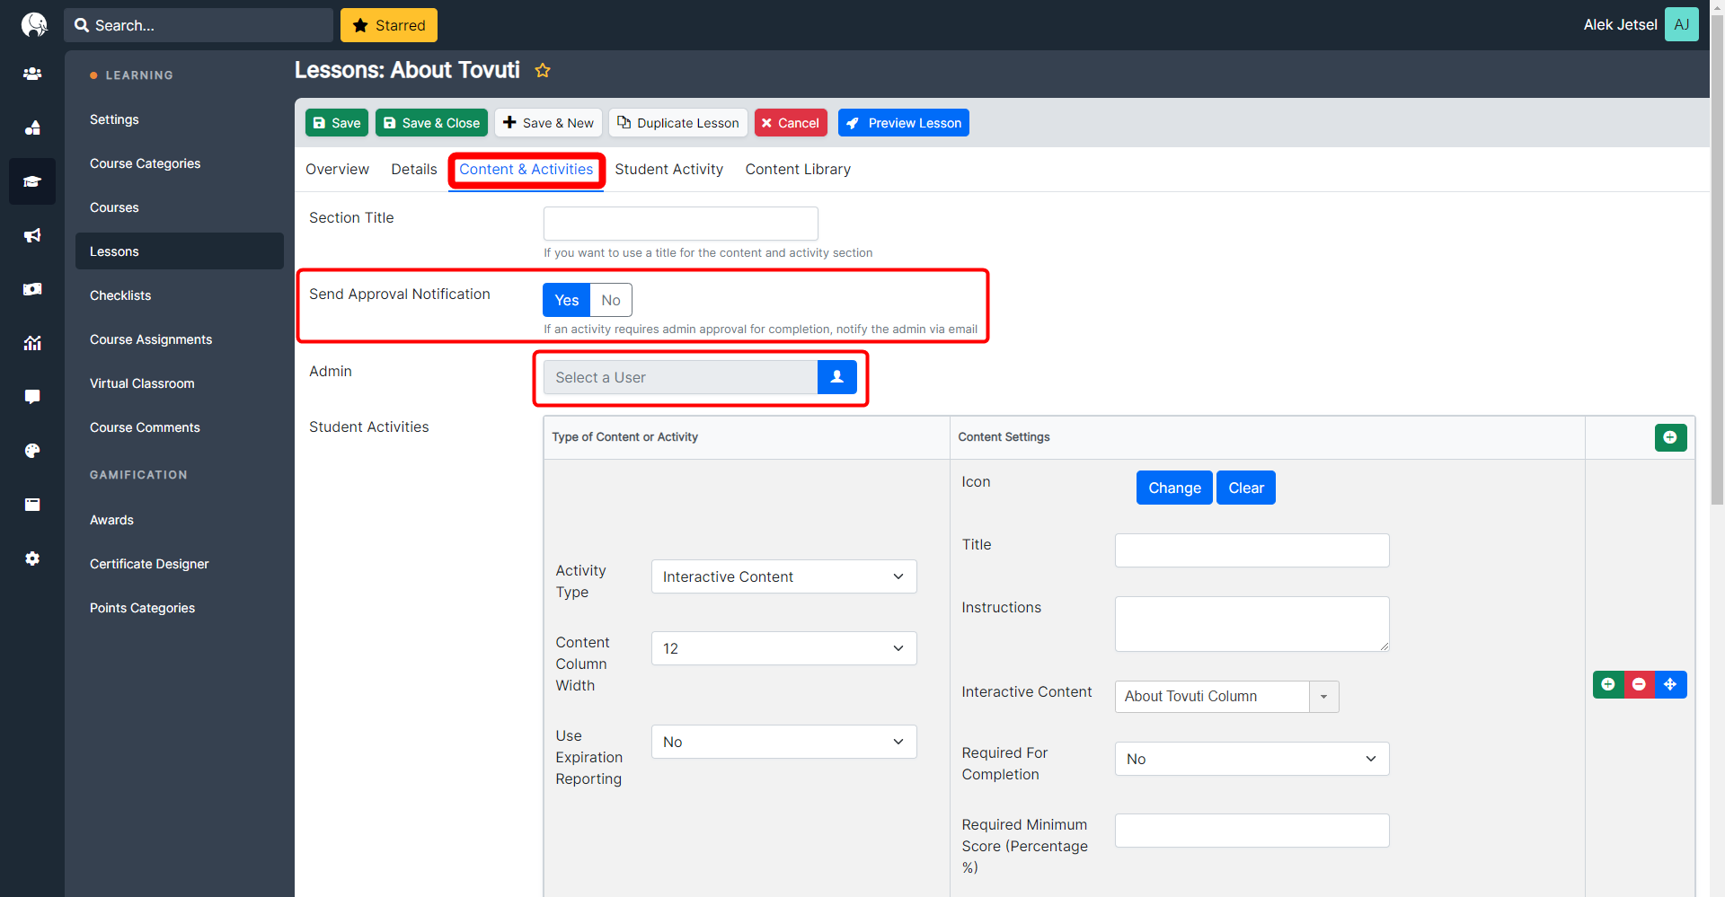Click the blue move handle icon

[x=1670, y=684]
